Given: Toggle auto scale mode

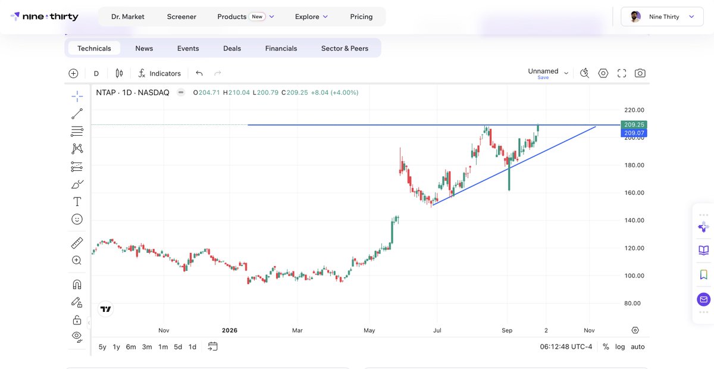Looking at the screenshot, I should [x=638, y=346].
